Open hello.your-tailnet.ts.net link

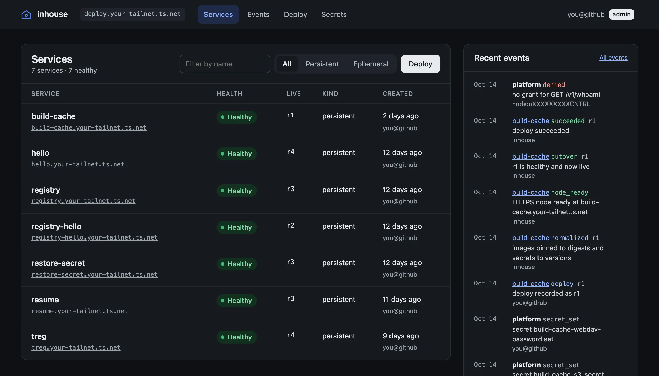click(78, 164)
